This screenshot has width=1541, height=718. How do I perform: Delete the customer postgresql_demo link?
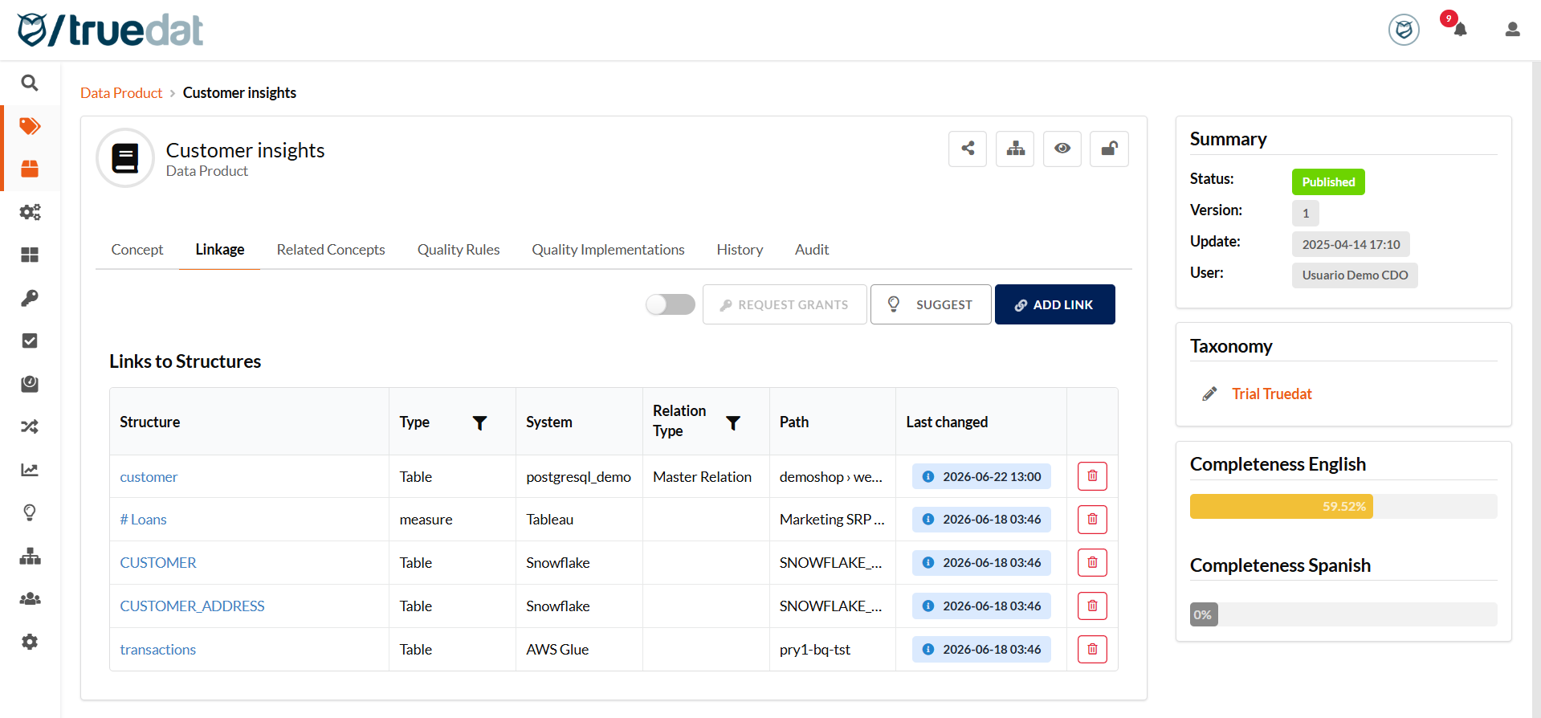coord(1092,476)
